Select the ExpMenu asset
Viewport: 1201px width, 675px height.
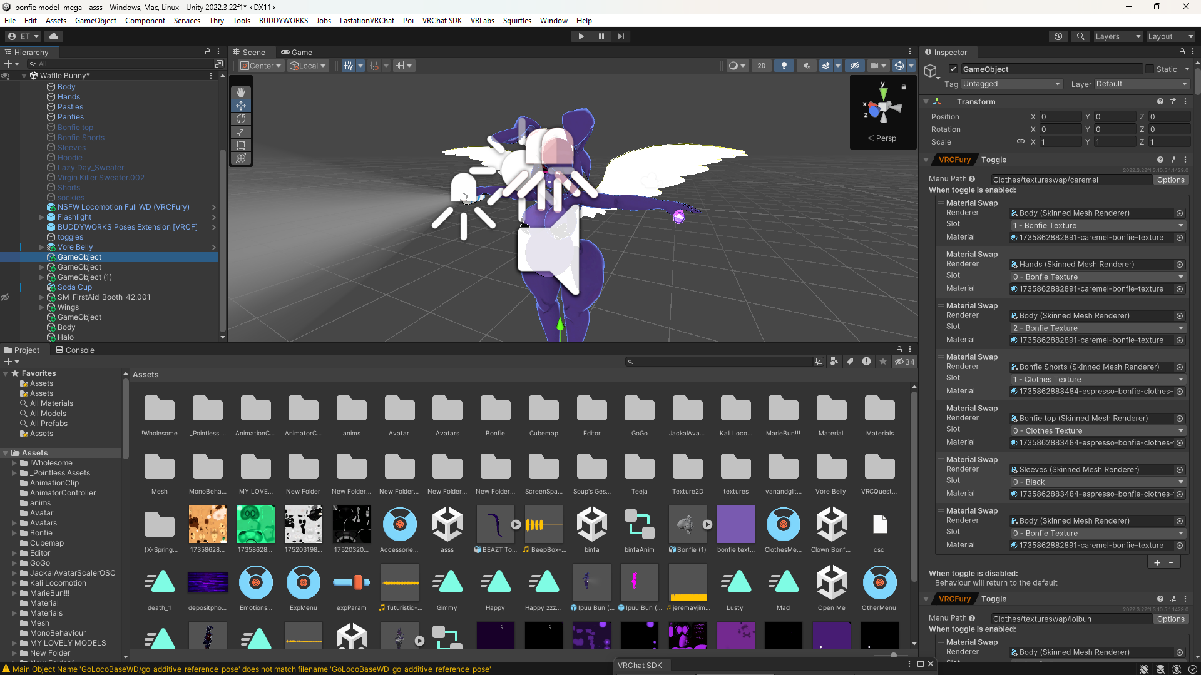304,589
